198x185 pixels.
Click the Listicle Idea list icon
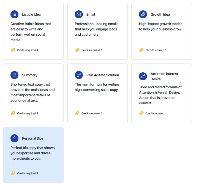pos(15,14)
